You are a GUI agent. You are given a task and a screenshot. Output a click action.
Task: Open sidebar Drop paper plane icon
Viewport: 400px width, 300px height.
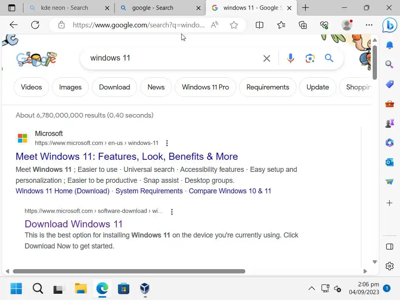click(x=389, y=182)
